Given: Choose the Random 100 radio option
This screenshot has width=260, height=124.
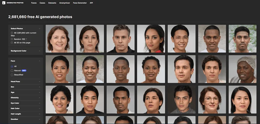Looking at the screenshot, I should (x=12, y=39).
